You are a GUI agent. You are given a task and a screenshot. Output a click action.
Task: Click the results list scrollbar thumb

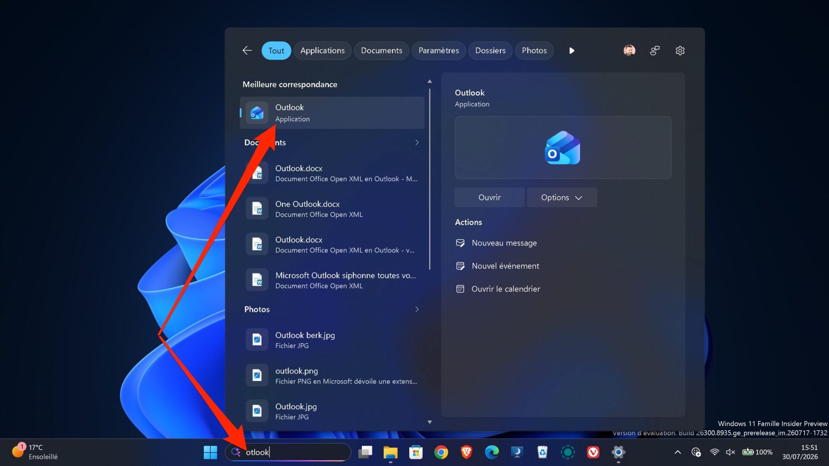[x=430, y=179]
